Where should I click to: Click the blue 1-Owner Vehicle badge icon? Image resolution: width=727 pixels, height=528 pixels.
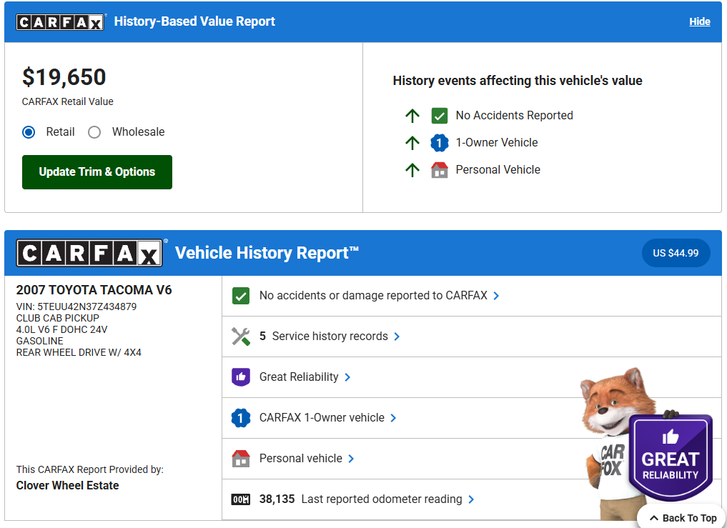pos(439,143)
